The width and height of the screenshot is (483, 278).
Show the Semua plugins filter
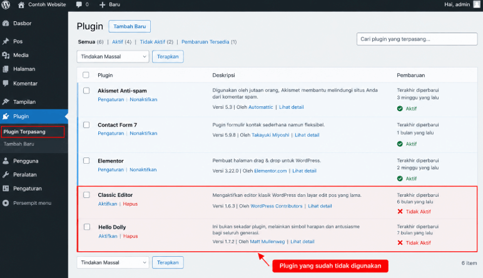pos(86,42)
